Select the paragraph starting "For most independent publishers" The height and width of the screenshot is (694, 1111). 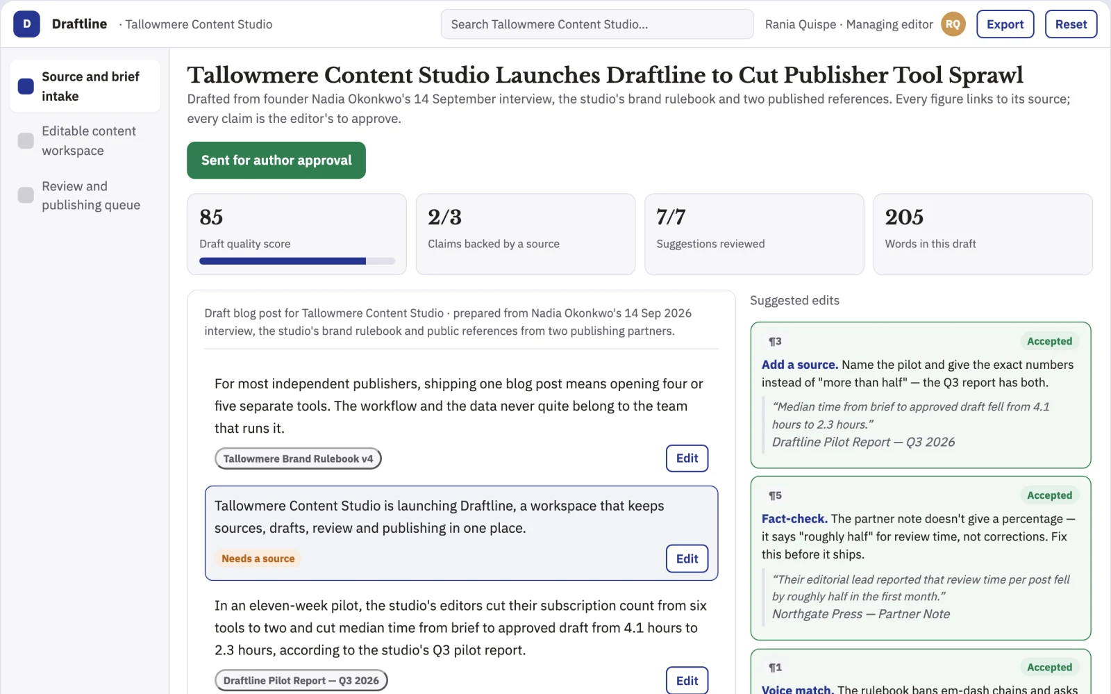461,423
